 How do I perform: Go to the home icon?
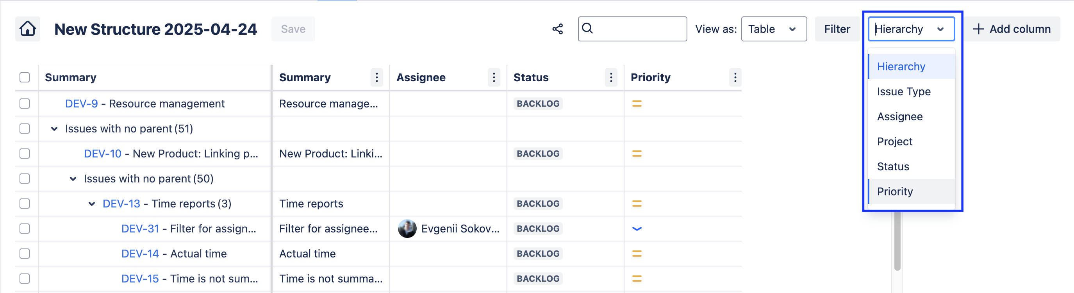coord(27,29)
